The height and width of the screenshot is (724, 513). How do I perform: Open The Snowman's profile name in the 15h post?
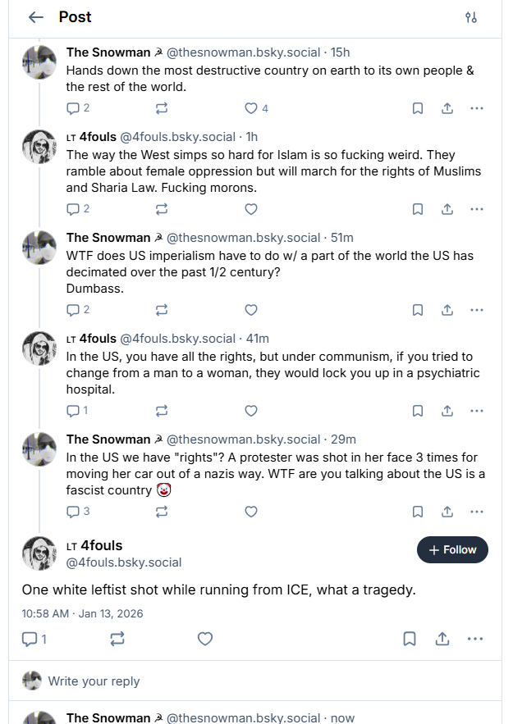[108, 52]
